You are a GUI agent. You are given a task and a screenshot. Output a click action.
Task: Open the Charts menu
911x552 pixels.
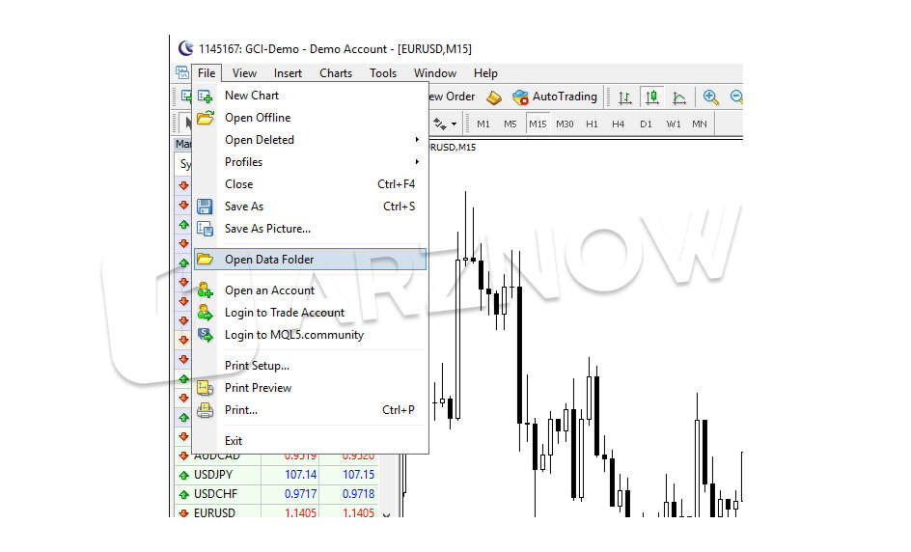point(336,73)
